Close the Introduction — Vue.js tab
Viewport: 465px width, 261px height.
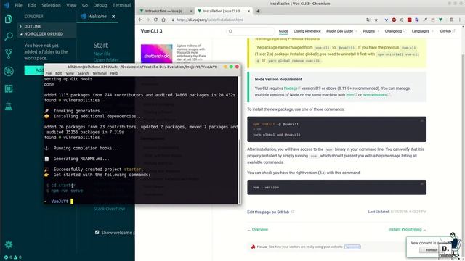click(190, 11)
